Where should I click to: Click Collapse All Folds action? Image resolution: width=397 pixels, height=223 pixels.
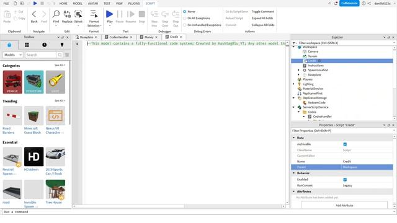tap(263, 25)
